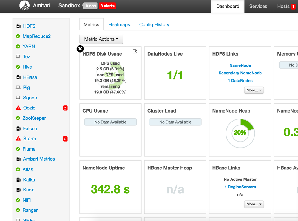Click the red alert badge beside Storm
This screenshot has width=298, height=221.
click(65, 139)
